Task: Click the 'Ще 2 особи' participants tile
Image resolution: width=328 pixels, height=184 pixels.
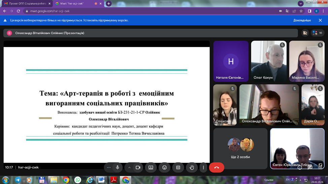Action: tap(240, 148)
